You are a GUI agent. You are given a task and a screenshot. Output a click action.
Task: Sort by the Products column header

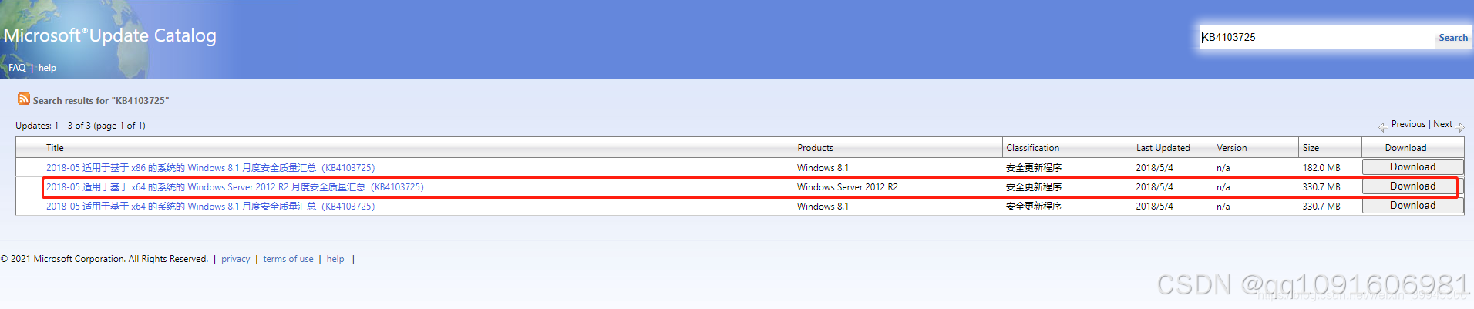815,148
